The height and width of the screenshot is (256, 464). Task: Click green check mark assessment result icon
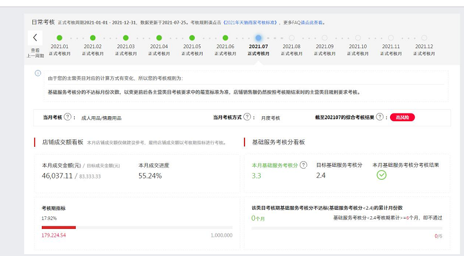tap(382, 175)
